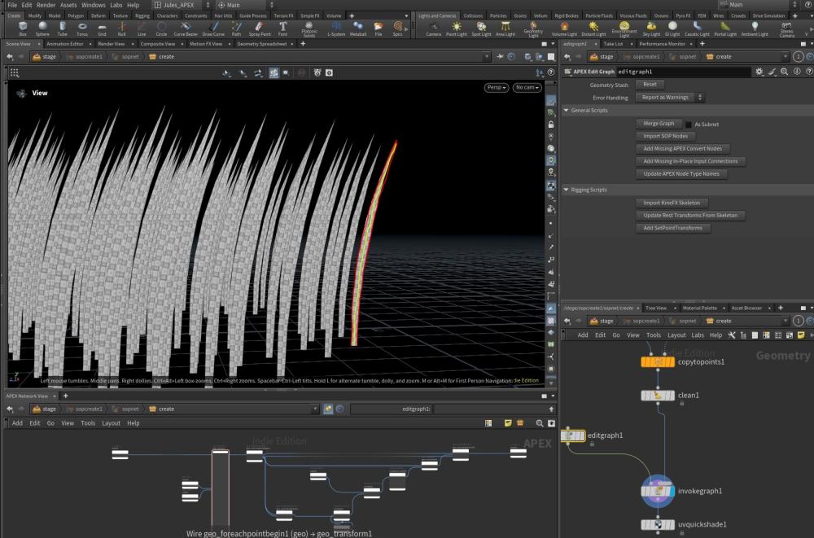Select the Grid shelf tool
This screenshot has height=538, width=814.
coord(102,28)
